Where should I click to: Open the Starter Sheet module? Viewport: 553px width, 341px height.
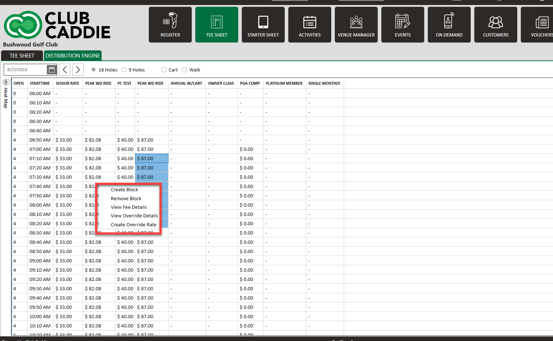(x=263, y=25)
